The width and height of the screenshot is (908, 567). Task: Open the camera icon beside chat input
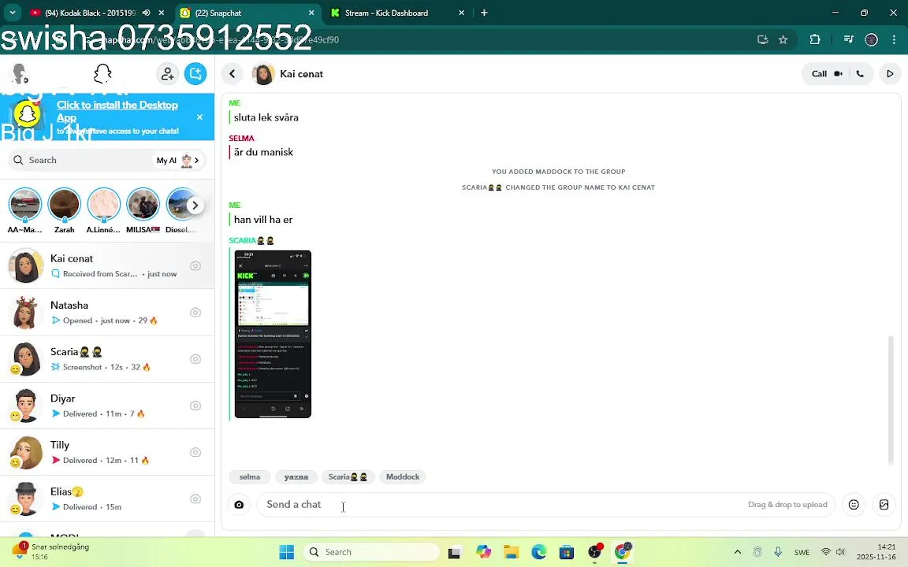[x=239, y=505]
